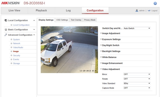Collapse Video Adjustment section
Screen dimensions: 160x97
(111, 69)
